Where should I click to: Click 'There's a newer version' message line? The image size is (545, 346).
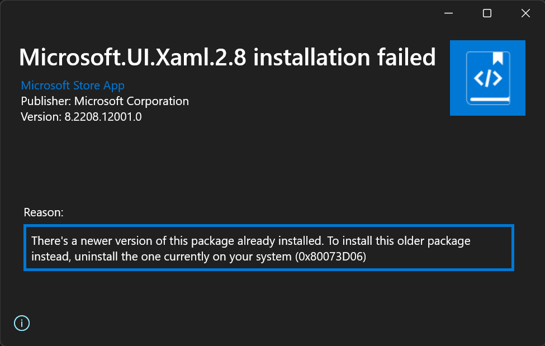pos(251,241)
